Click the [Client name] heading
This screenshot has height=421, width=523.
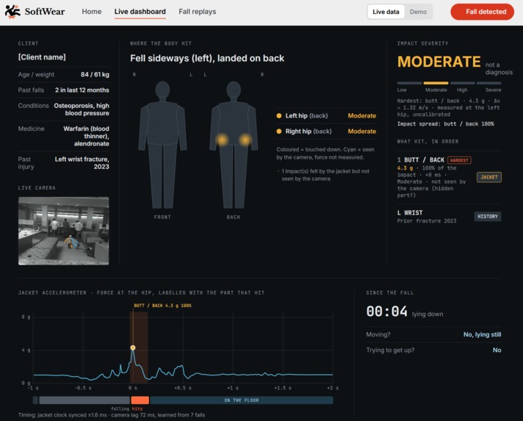coord(42,57)
